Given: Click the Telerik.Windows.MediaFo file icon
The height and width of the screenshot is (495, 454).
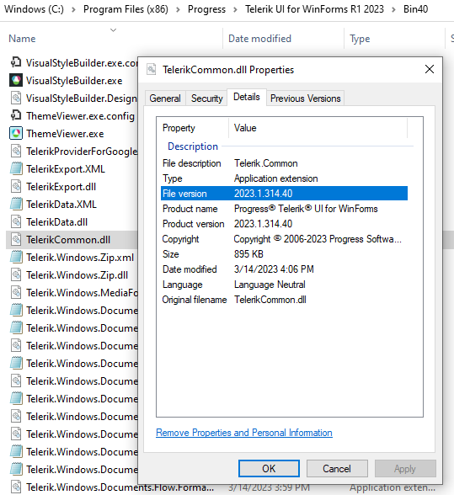Looking at the screenshot, I should pyautogui.click(x=16, y=293).
